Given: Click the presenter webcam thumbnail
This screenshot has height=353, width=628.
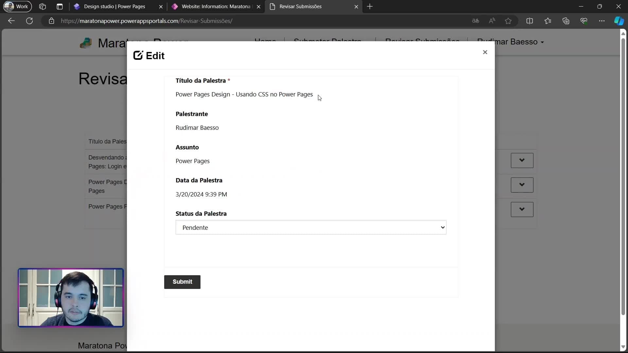Looking at the screenshot, I should click(x=71, y=298).
